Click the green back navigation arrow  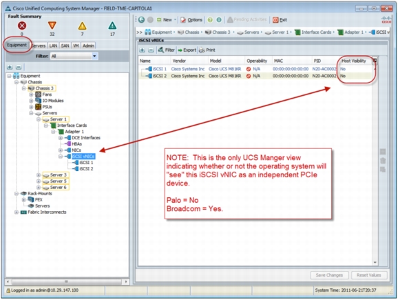[x=142, y=19]
